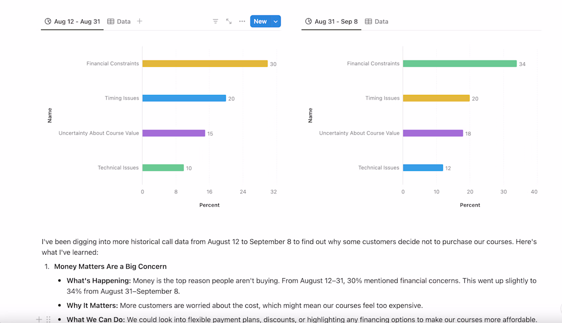
Task: Select purple Uncertainty bar in right chart
Action: [x=433, y=133]
